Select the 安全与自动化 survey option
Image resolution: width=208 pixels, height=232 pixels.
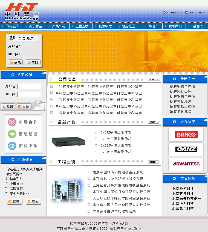6,194
